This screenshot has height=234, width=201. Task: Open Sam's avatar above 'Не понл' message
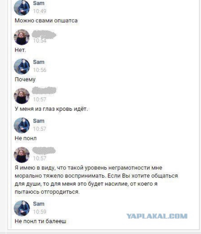(x=22, y=125)
